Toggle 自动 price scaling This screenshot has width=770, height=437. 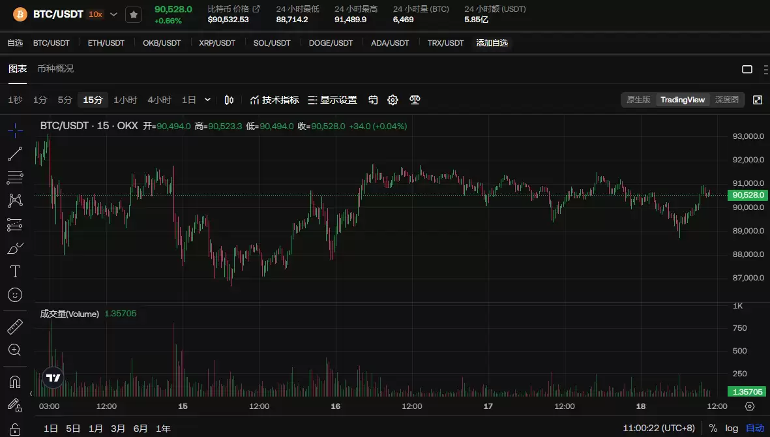point(754,428)
